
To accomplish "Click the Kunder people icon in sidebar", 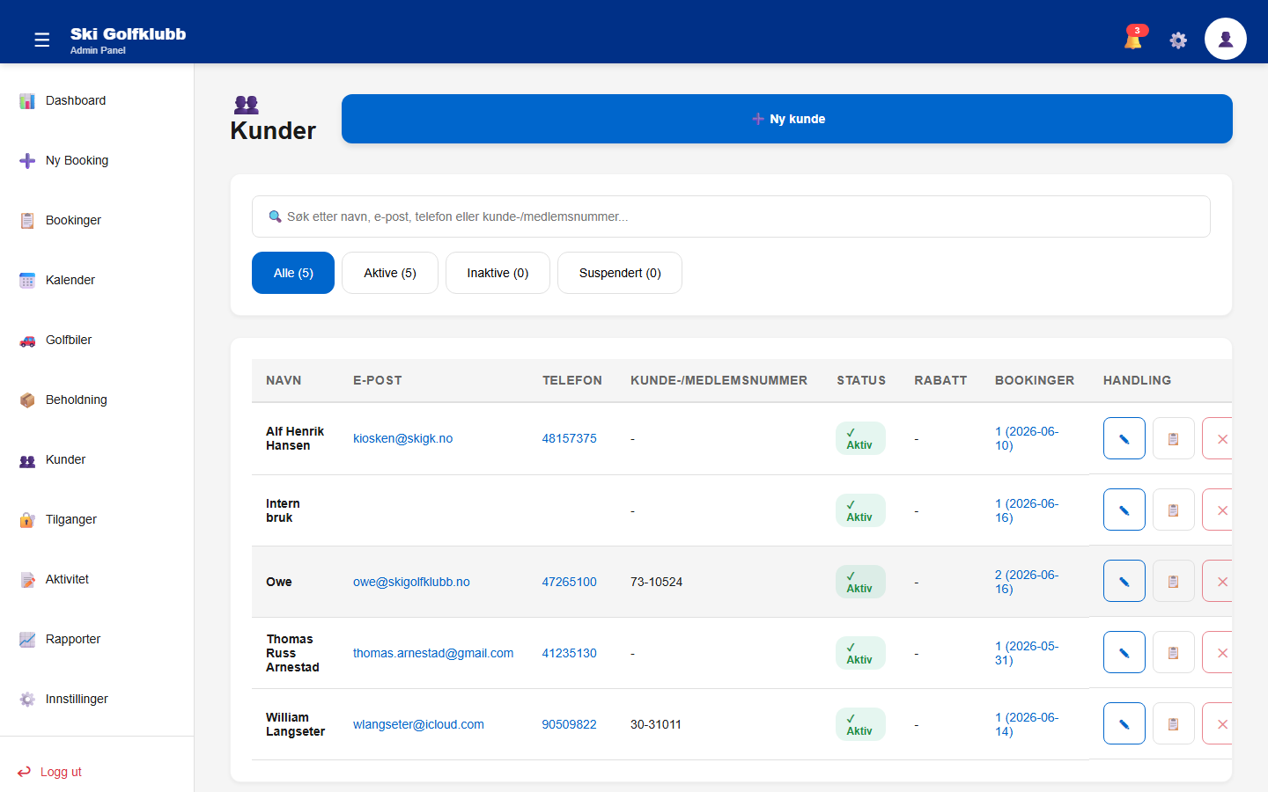I will [x=27, y=460].
